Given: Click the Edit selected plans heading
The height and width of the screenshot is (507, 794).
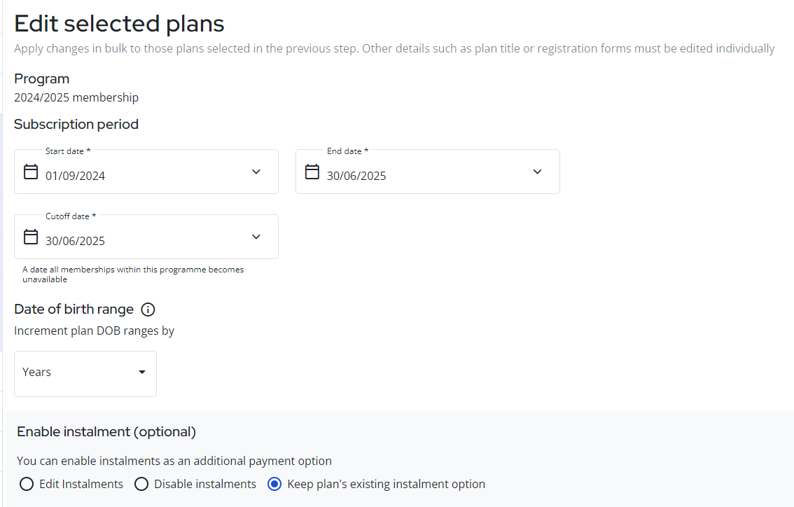Looking at the screenshot, I should click(x=119, y=24).
